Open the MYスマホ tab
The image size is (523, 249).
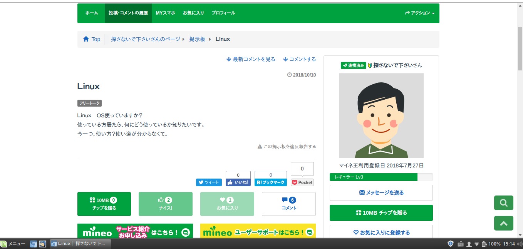click(165, 13)
